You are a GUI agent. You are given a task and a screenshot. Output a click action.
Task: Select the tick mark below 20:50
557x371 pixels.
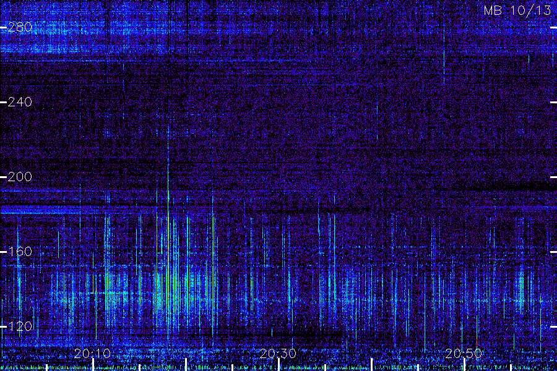pos(464,365)
